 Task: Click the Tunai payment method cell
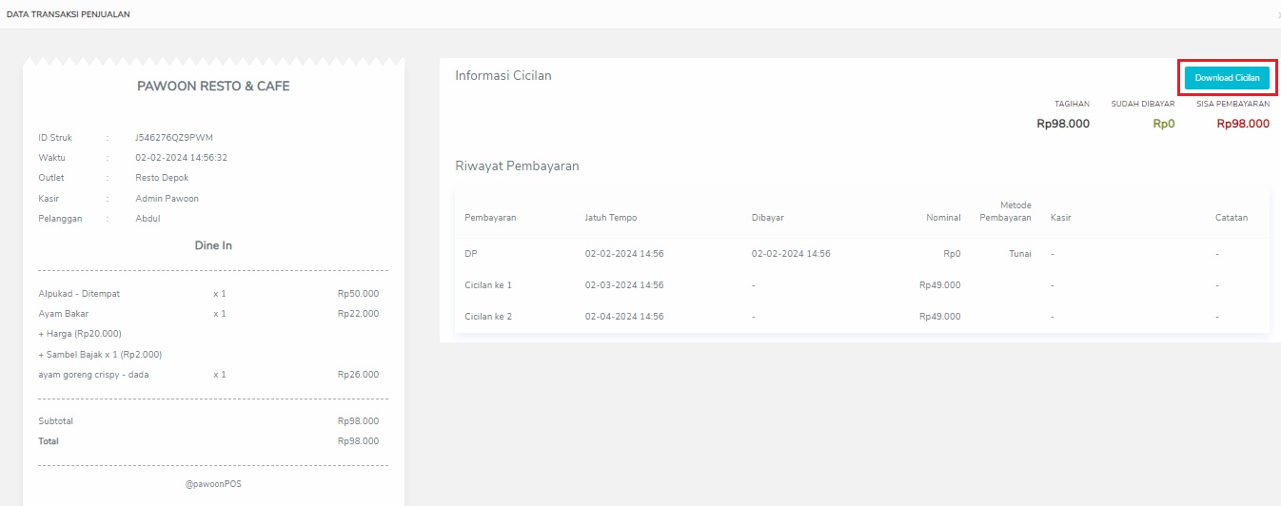coord(1020,254)
